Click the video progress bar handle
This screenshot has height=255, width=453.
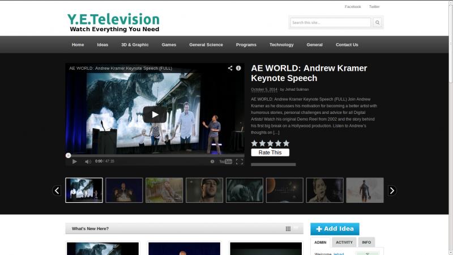pyautogui.click(x=68, y=155)
